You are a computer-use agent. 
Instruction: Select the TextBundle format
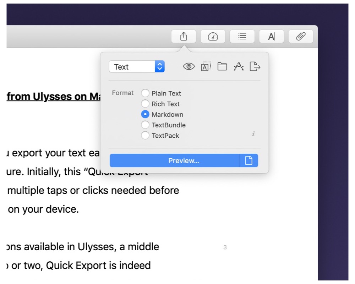163,125
